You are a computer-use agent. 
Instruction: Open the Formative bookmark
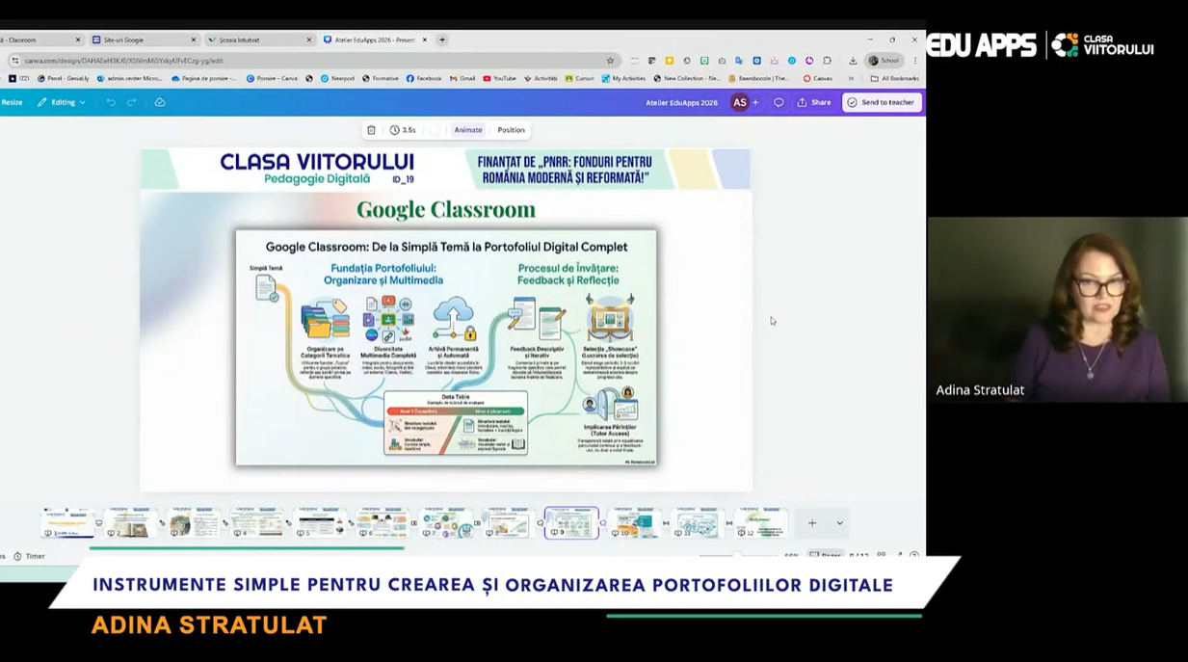pos(381,79)
